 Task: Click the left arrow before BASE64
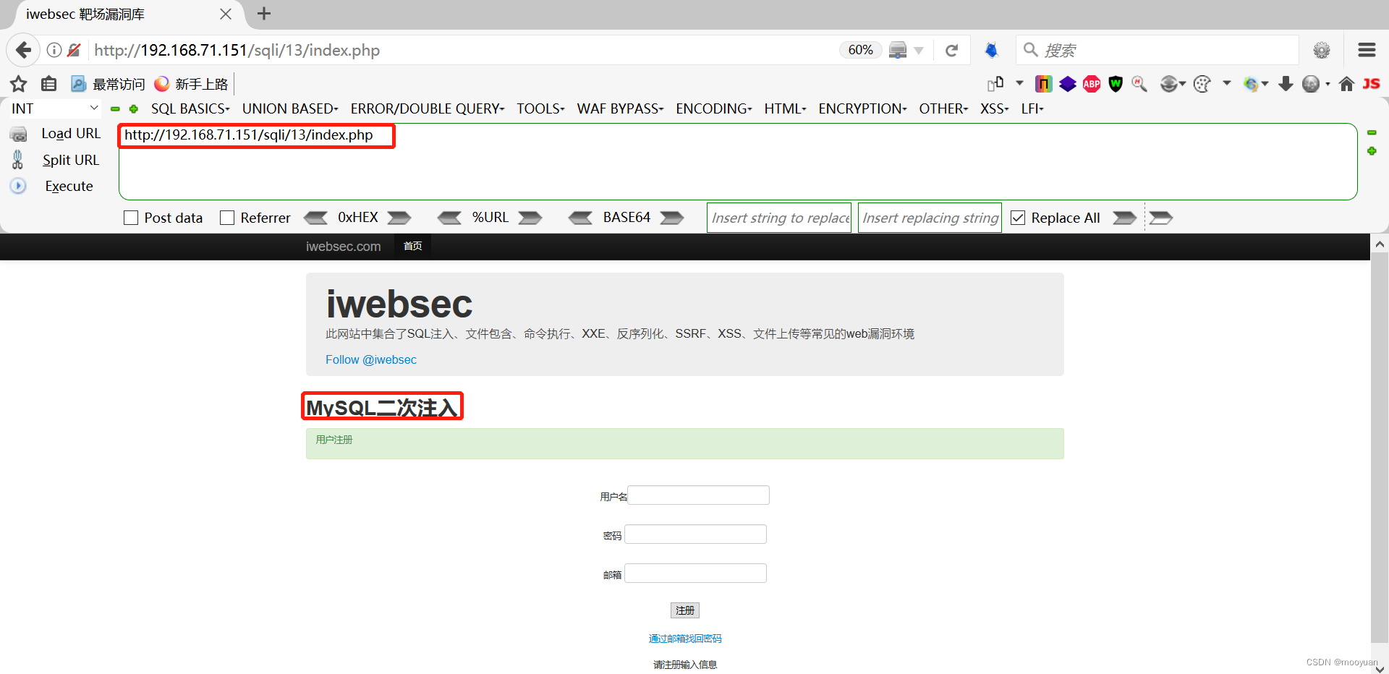coord(580,218)
